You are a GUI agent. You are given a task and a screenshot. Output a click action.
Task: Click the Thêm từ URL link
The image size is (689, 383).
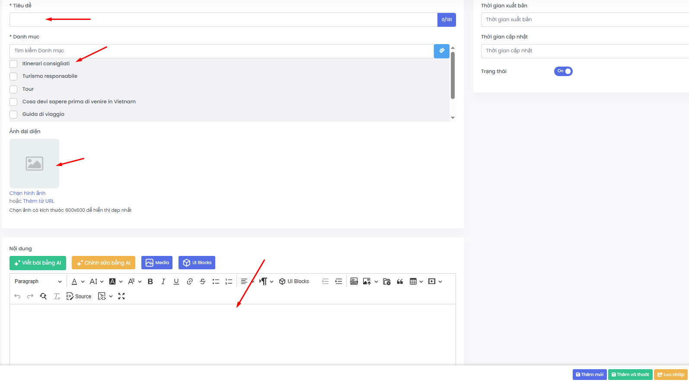pyautogui.click(x=38, y=201)
